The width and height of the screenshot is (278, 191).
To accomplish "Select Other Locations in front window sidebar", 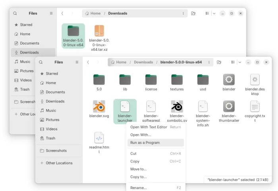I will [x=59, y=163].
